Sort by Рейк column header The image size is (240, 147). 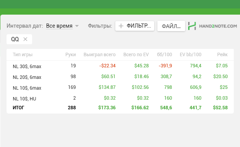click(222, 55)
